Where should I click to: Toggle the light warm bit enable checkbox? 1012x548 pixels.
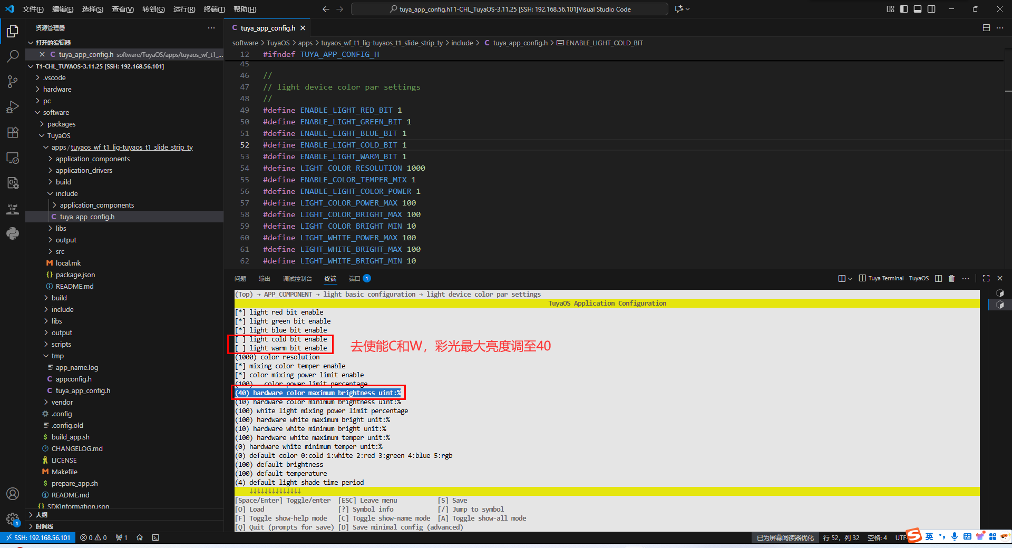click(x=240, y=348)
